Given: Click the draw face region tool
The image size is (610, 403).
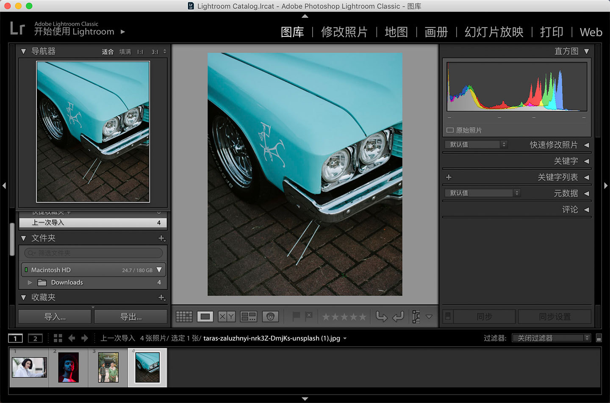Looking at the screenshot, I should coord(416,316).
